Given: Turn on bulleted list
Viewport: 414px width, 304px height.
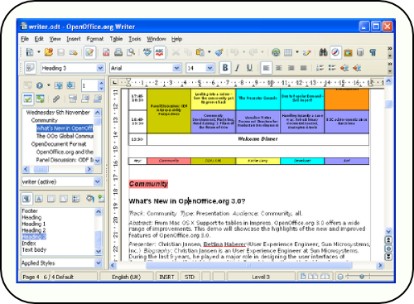Looking at the screenshot, I should click(332, 68).
